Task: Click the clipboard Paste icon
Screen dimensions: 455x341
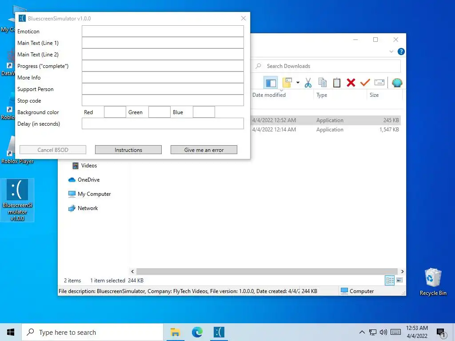Action: click(337, 83)
